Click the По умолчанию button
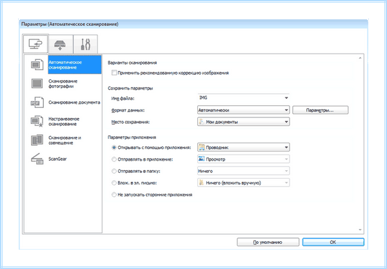387x269 pixels. [268, 242]
